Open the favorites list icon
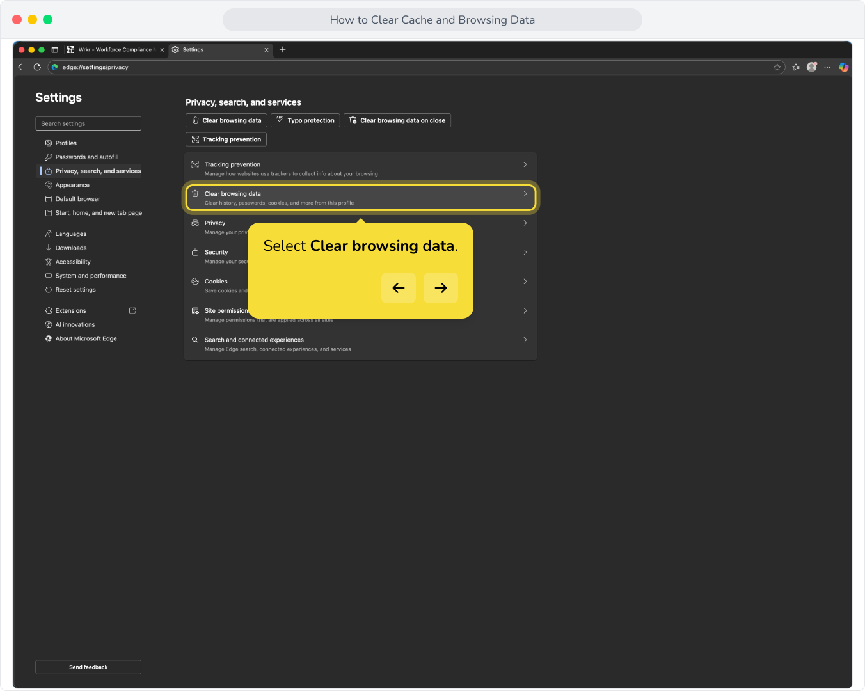Image resolution: width=865 pixels, height=691 pixels. (x=795, y=67)
